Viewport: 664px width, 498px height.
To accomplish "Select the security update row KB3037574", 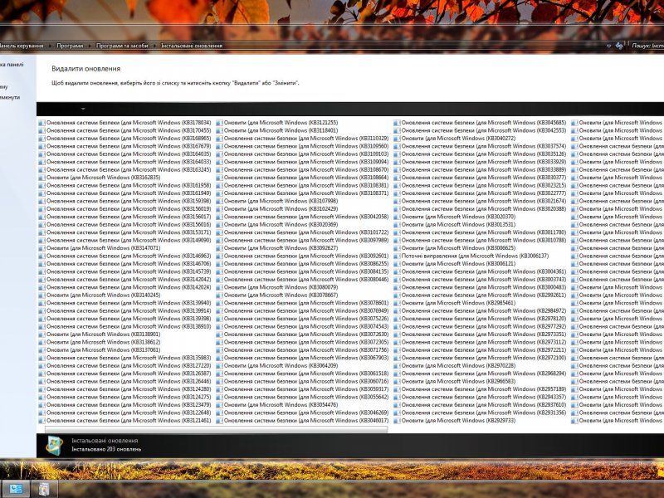I will [480, 147].
